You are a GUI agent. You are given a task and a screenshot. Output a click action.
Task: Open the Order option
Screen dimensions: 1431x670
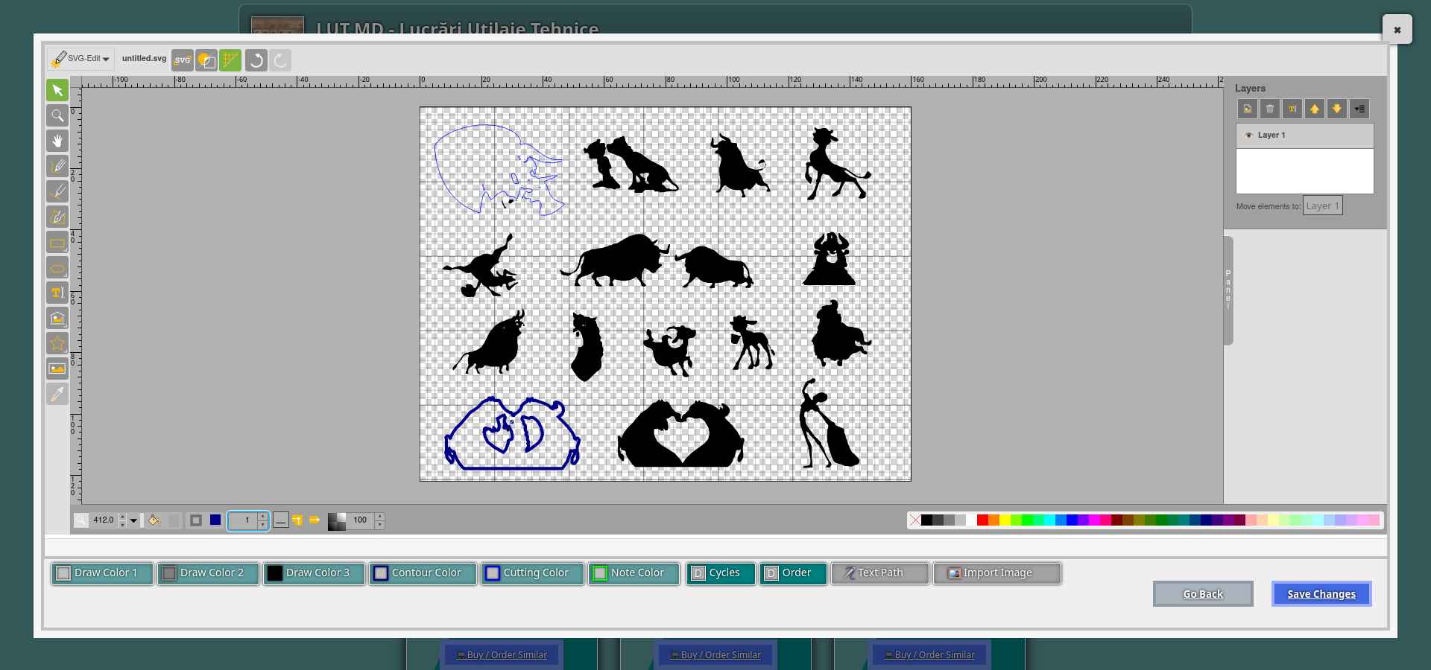[793, 573]
